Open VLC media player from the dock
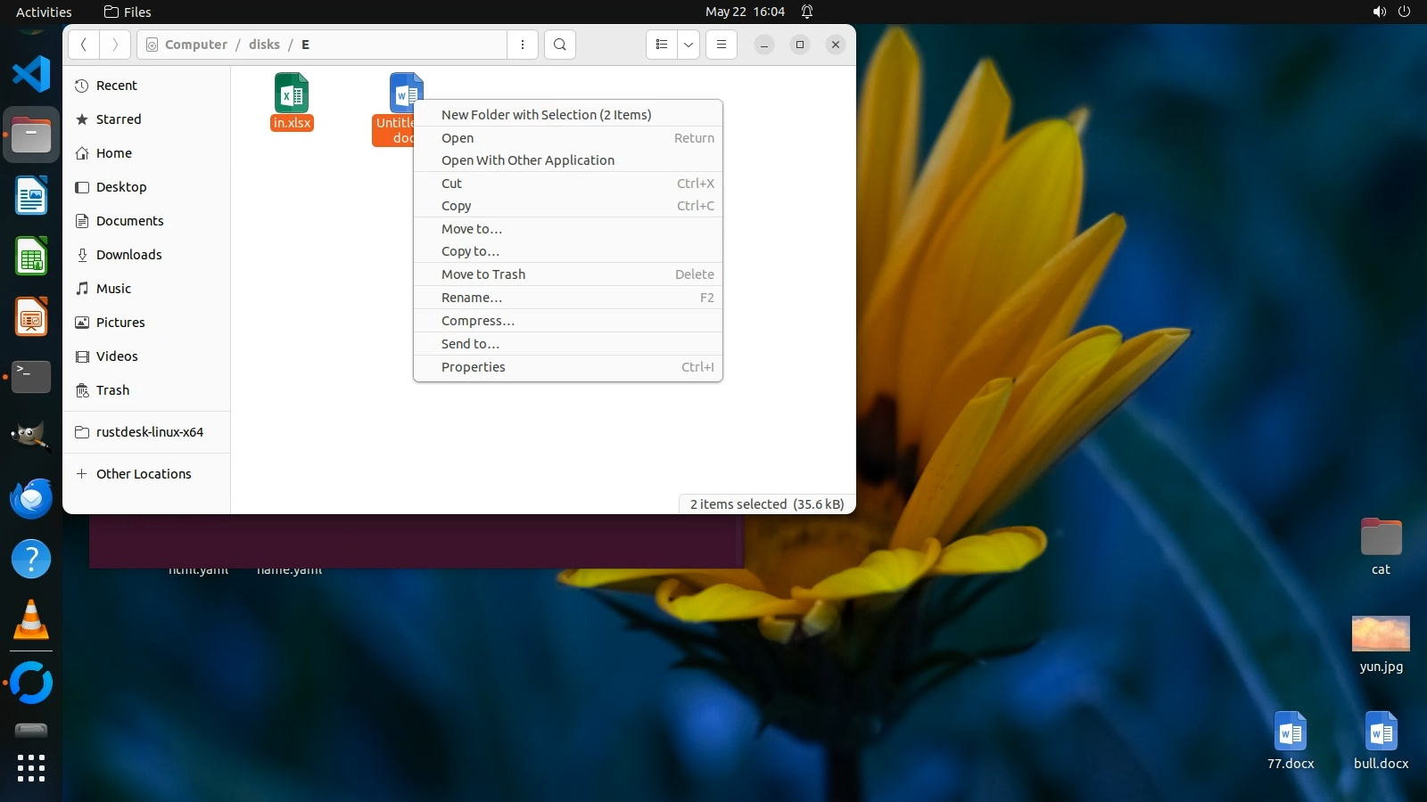 click(x=31, y=619)
